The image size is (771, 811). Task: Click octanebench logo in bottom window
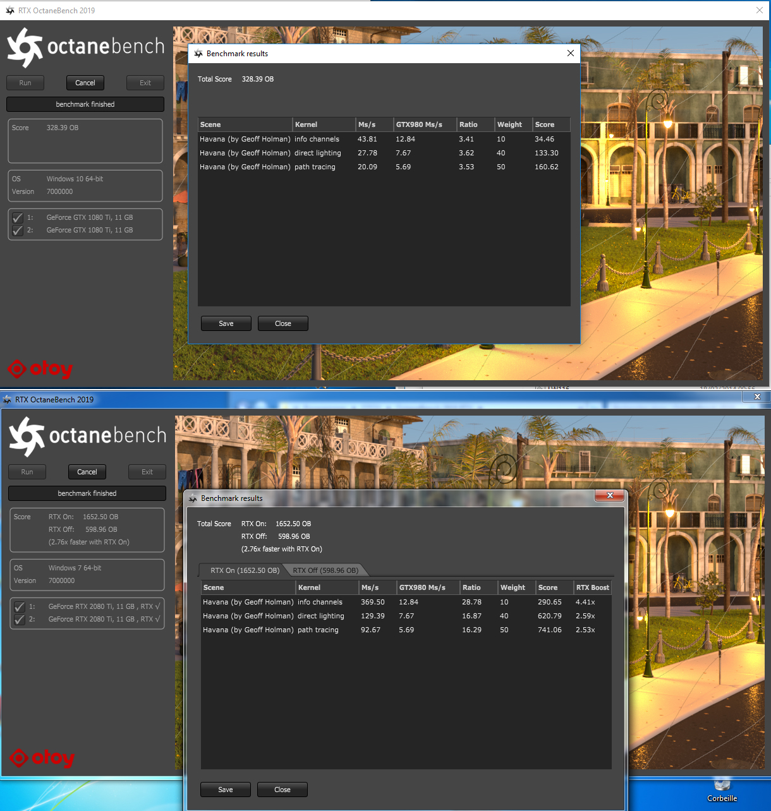[87, 436]
